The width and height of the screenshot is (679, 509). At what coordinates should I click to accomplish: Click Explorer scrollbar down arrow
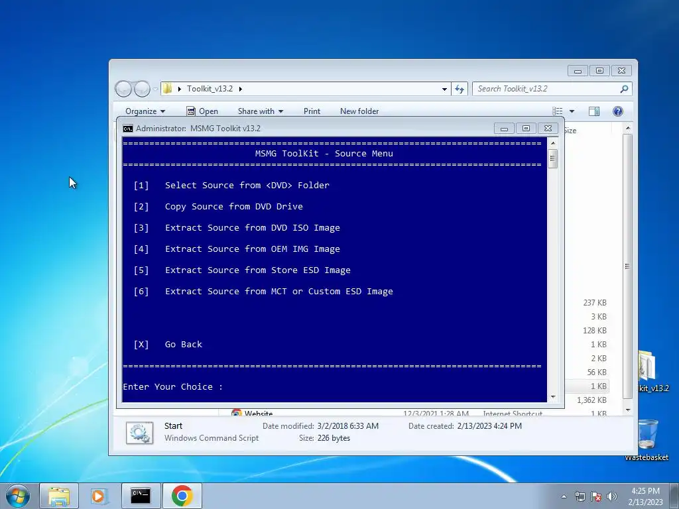pyautogui.click(x=628, y=410)
